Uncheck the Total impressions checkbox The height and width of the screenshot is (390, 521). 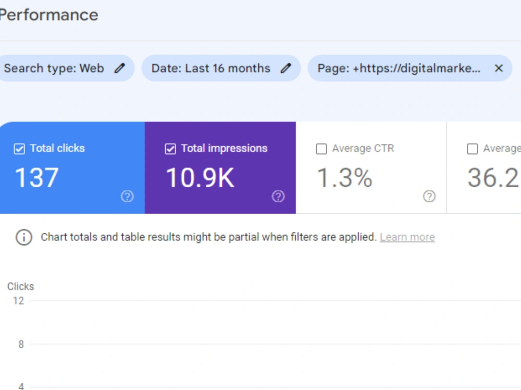pyautogui.click(x=170, y=149)
